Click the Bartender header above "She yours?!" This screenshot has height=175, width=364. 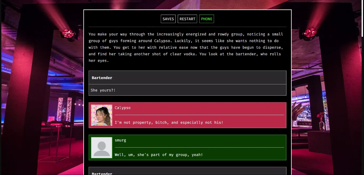pos(102,78)
